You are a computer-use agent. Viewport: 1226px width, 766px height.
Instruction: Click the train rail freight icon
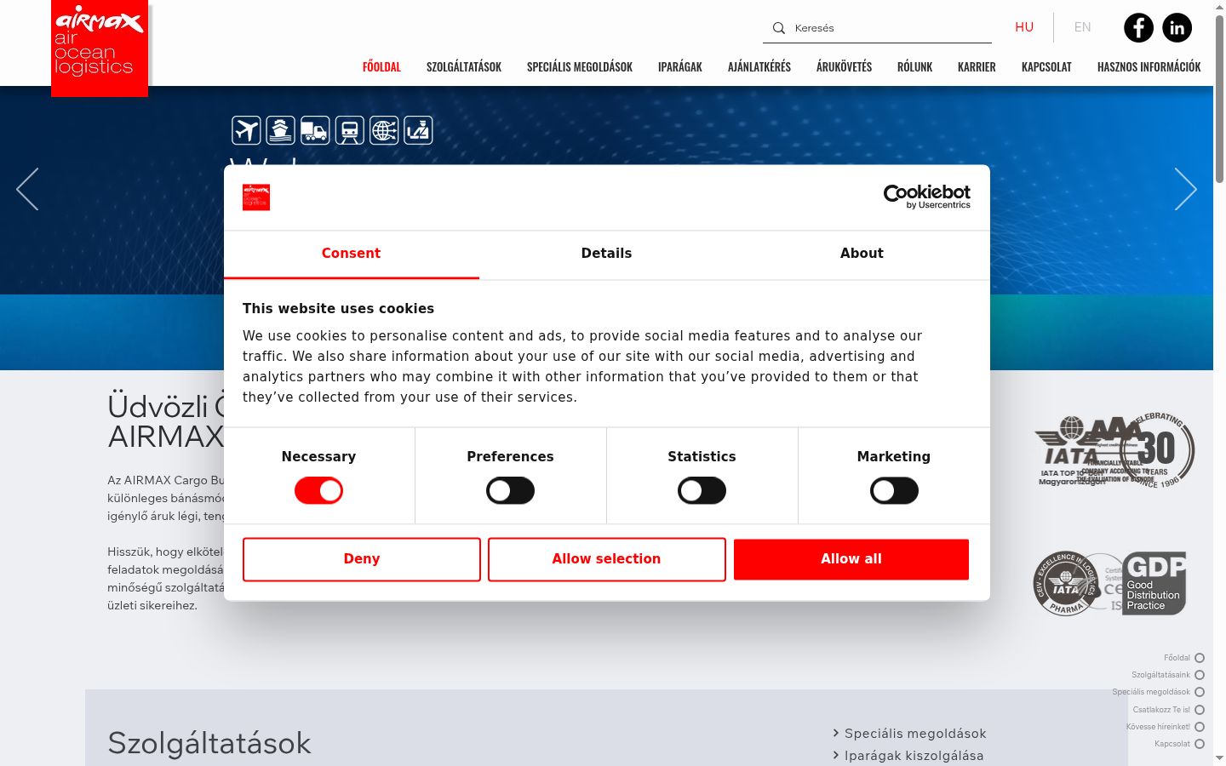tap(349, 130)
